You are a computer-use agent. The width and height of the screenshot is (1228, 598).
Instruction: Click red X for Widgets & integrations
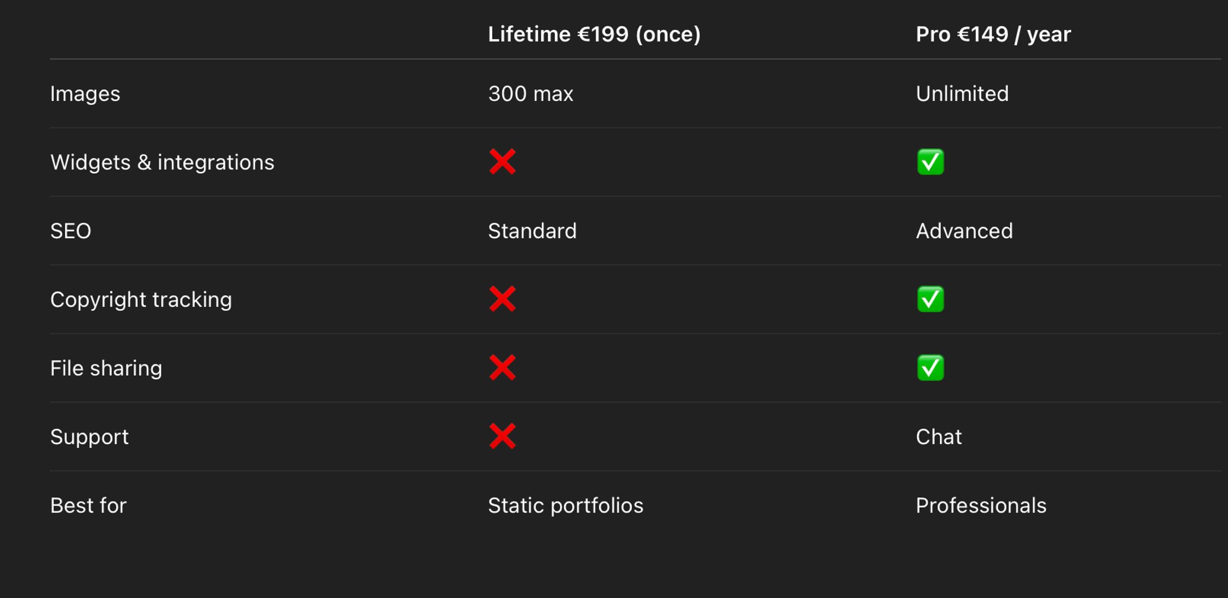502,162
